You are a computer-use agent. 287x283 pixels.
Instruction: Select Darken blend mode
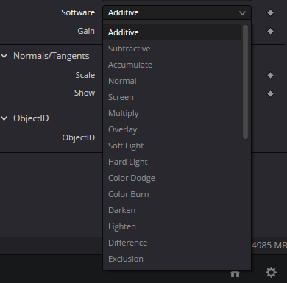[172, 210]
